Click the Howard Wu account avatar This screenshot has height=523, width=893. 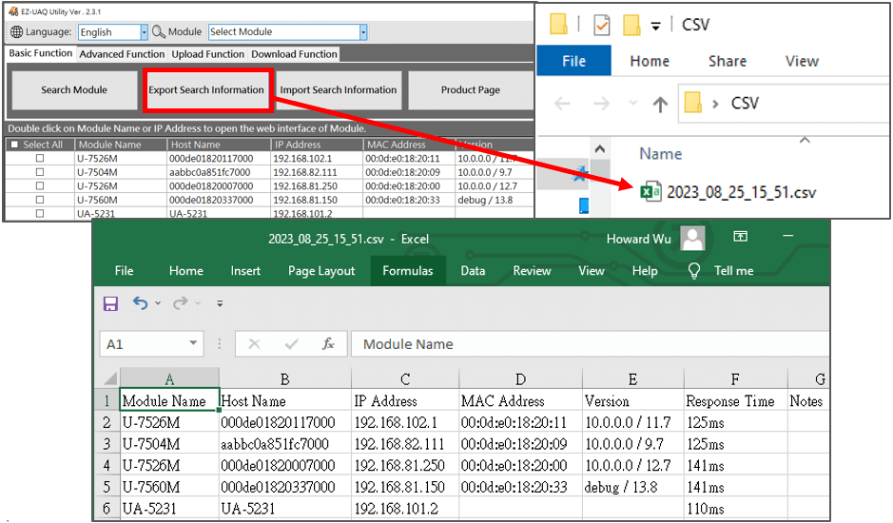point(692,238)
